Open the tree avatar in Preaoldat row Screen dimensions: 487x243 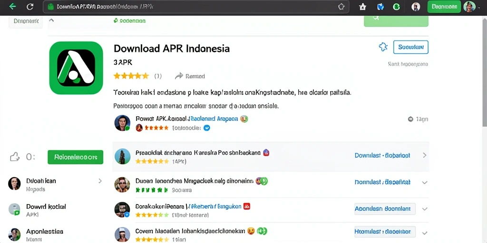point(122,156)
